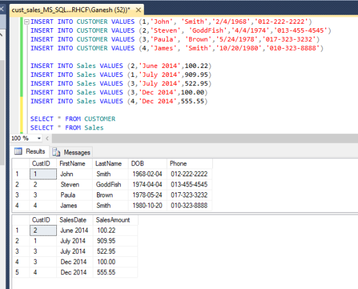Select the cell 'Brown'

click(x=110, y=195)
